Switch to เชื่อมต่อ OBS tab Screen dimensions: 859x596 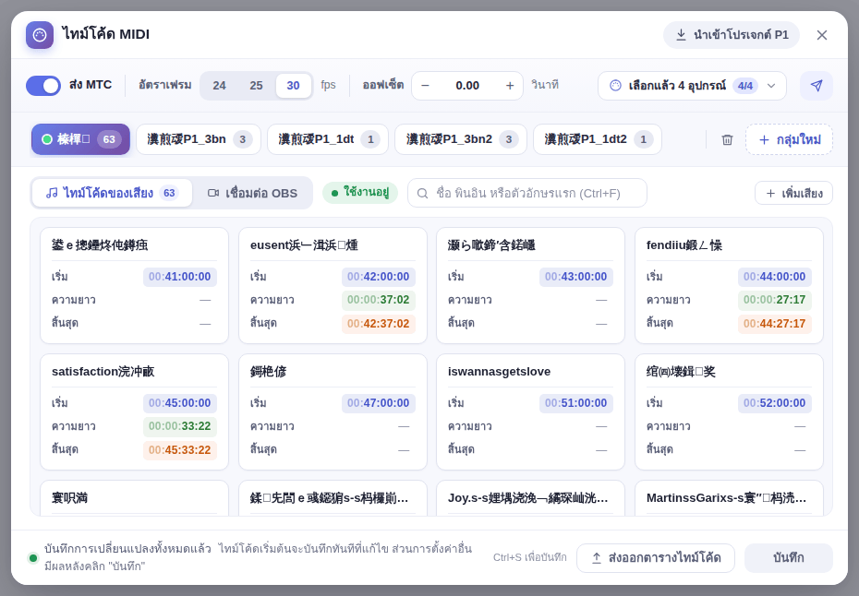point(252,193)
